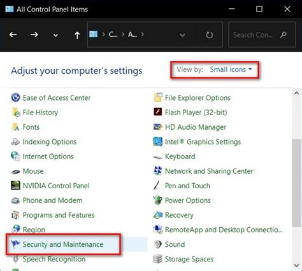Viewport: 302px width, 271px height.
Task: Expand the address bar previous locations chevron
Action: point(182,35)
